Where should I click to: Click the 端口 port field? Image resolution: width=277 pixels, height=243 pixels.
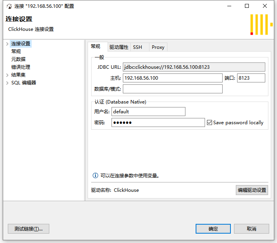[x=251, y=78]
